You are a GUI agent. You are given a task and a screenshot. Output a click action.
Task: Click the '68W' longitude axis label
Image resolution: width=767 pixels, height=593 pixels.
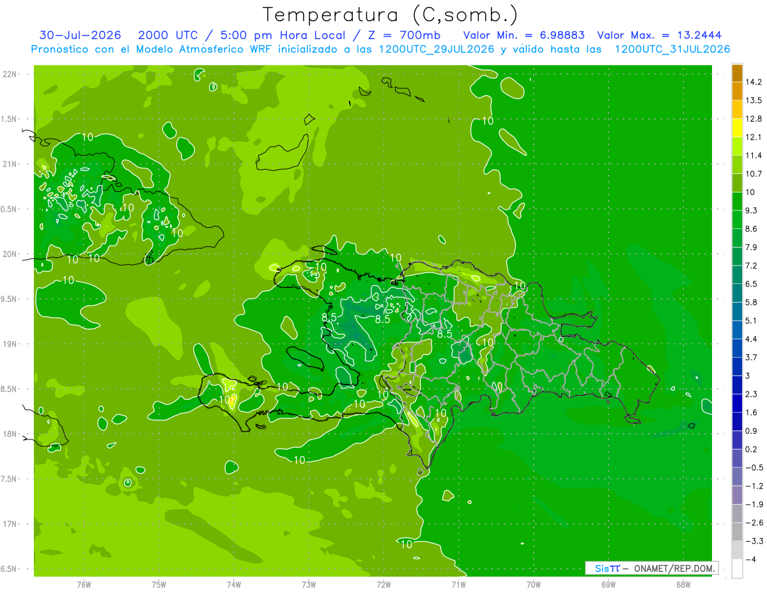(683, 583)
